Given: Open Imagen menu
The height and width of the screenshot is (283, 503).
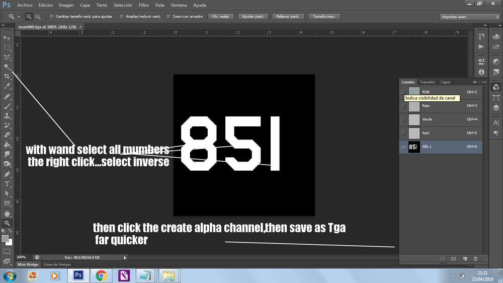Looking at the screenshot, I should point(66,5).
